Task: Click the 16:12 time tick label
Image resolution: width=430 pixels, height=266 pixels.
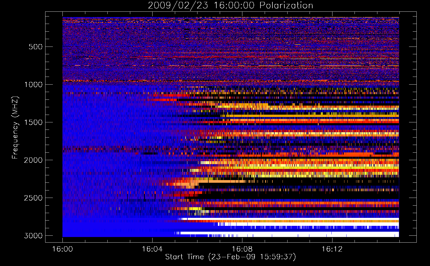Action: coord(332,249)
